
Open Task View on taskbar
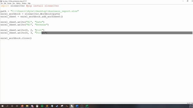coord(17,106)
